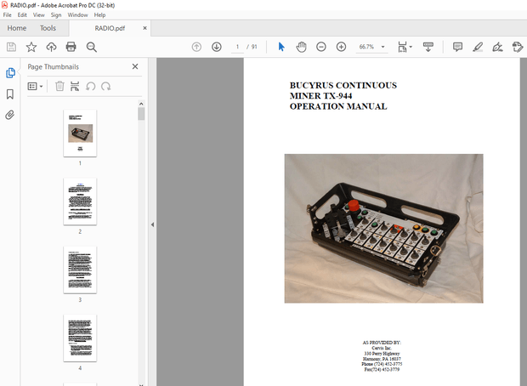Screen dimensions: 527x386
Task: Open the Edit menu
Action: (22, 14)
